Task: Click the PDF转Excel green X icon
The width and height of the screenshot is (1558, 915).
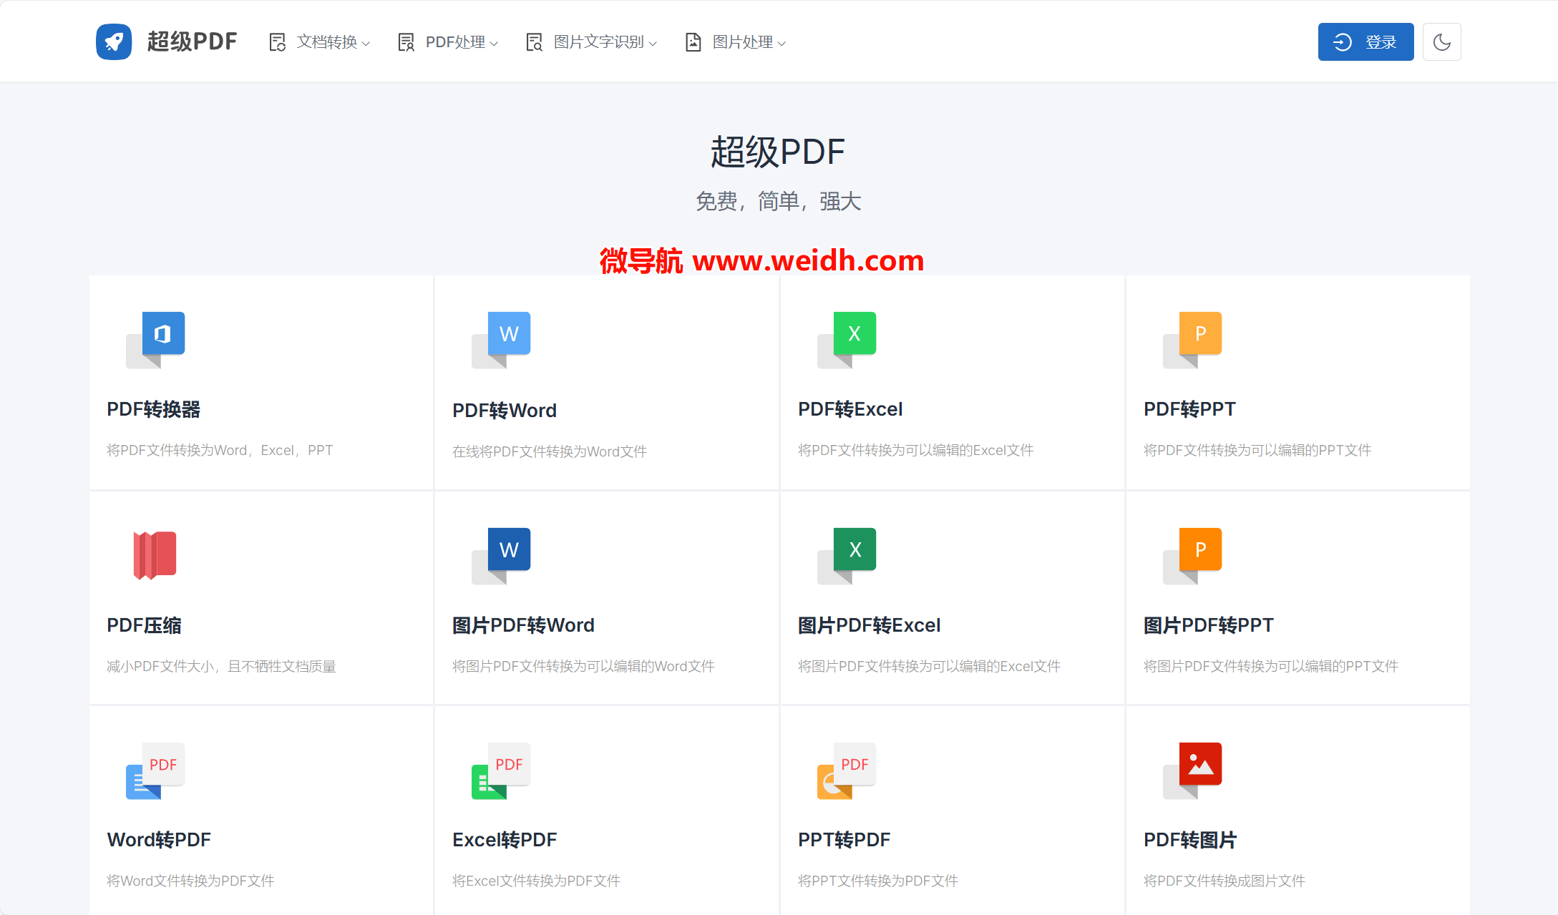Action: tap(847, 340)
